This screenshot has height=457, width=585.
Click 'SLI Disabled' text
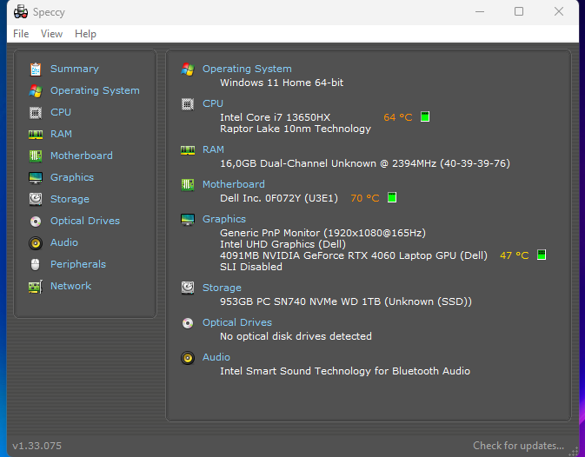[251, 268]
